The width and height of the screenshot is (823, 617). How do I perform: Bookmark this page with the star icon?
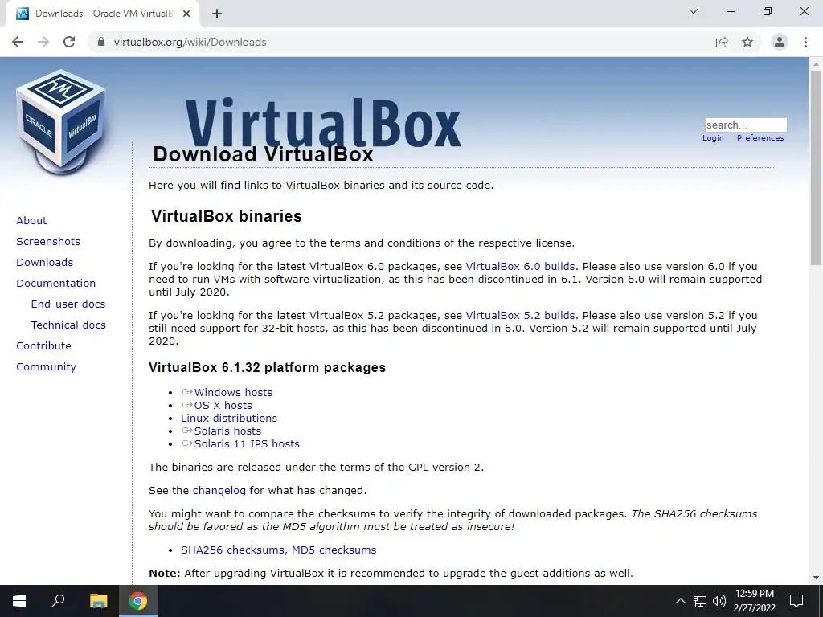(x=747, y=42)
